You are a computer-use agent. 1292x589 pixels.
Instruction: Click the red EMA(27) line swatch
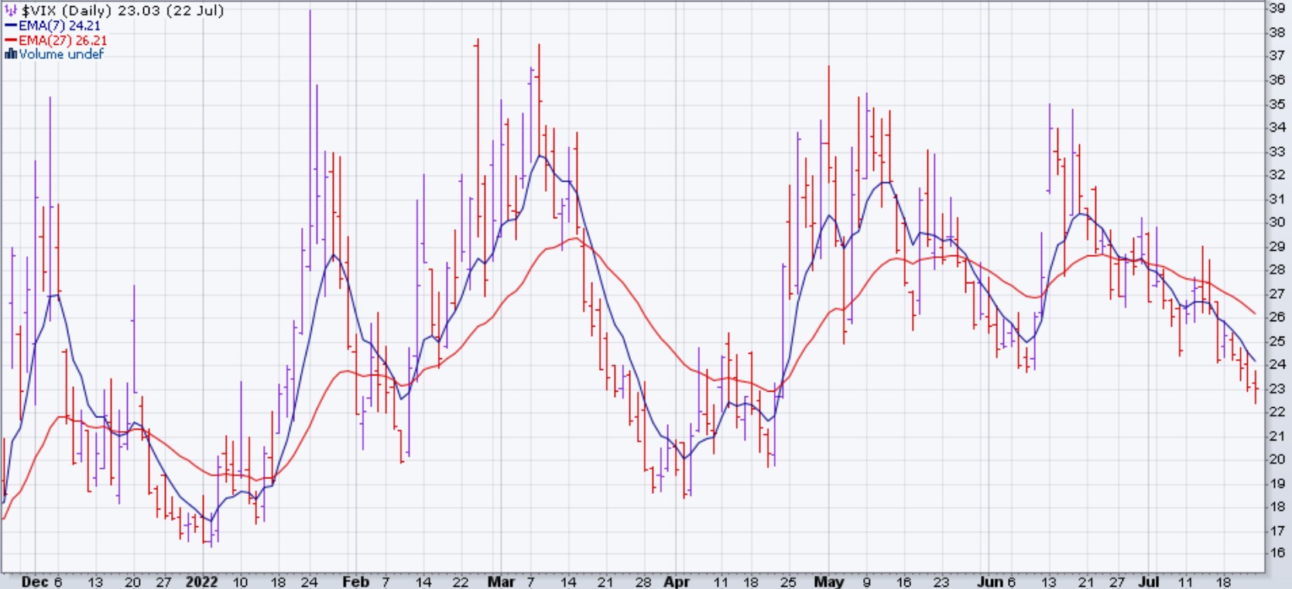11,40
